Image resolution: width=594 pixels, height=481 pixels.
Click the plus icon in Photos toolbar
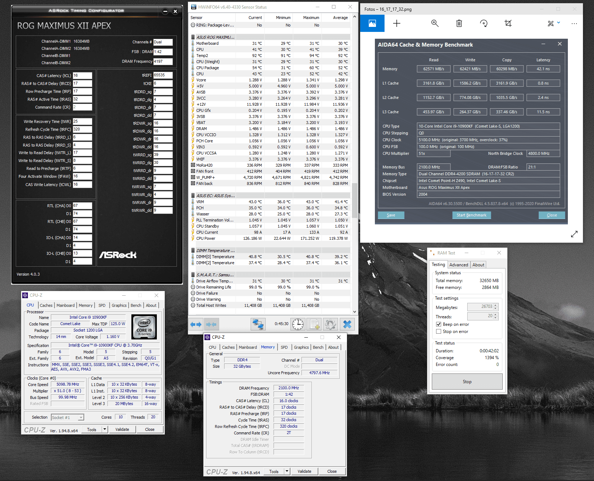397,23
